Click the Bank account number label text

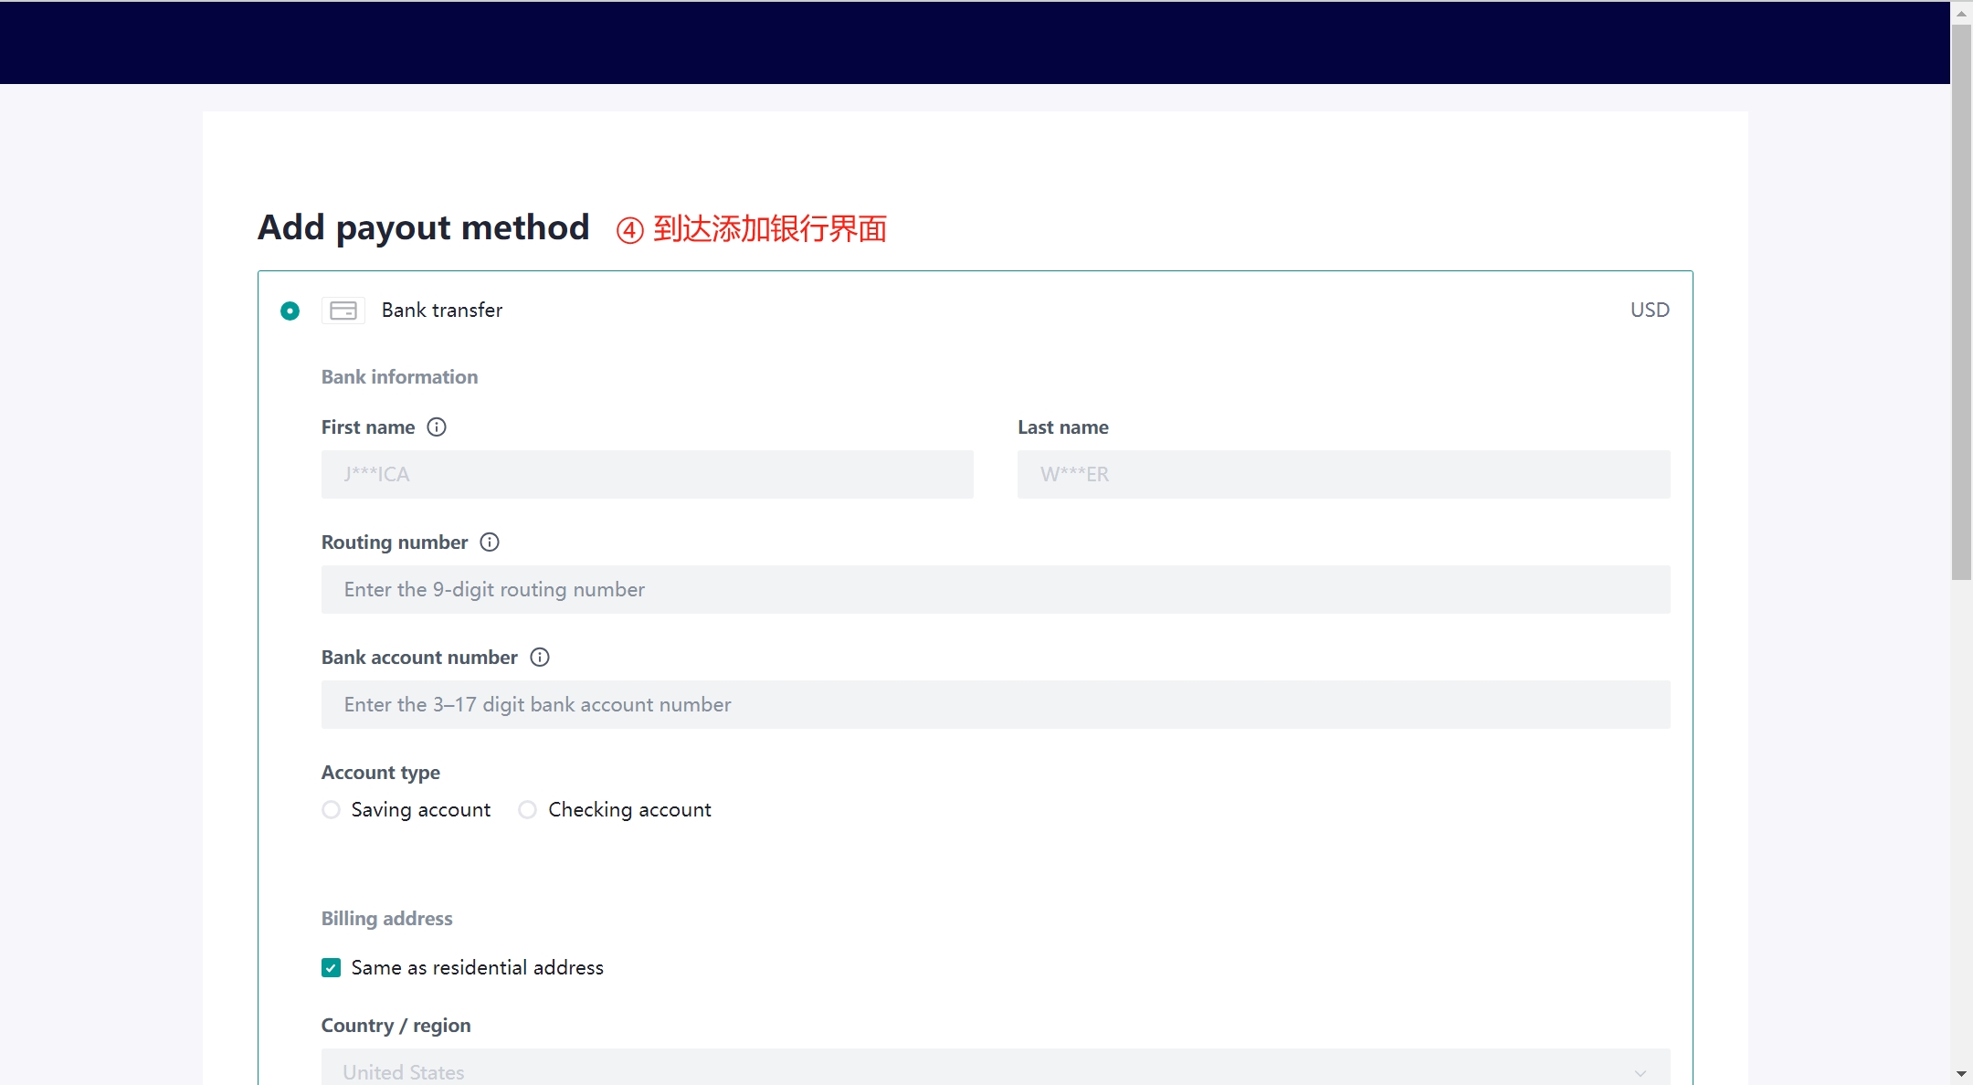click(x=419, y=657)
